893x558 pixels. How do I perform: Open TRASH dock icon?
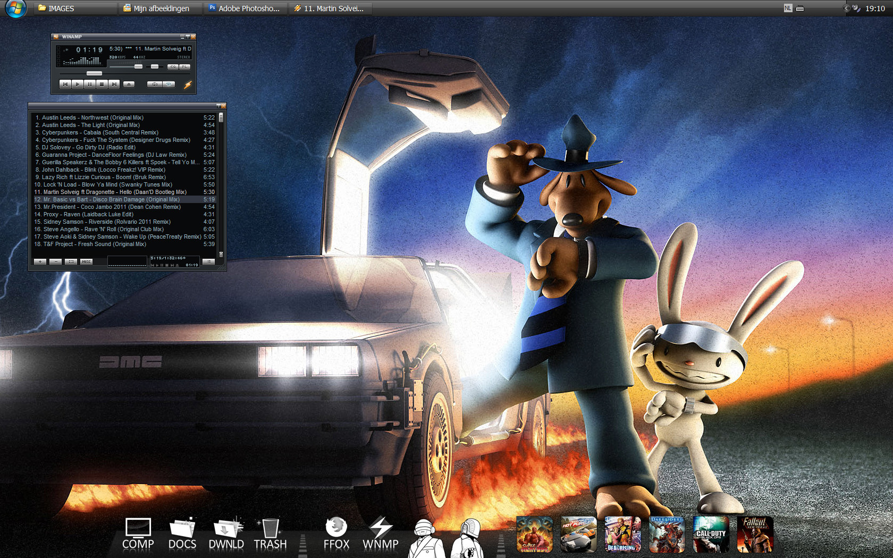(x=270, y=534)
